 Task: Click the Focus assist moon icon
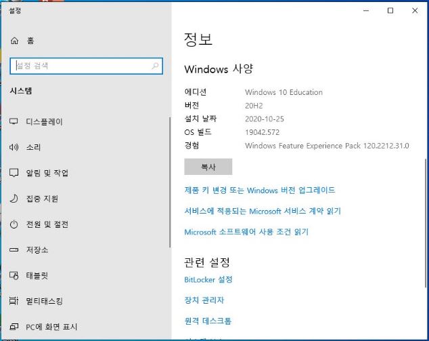point(14,198)
